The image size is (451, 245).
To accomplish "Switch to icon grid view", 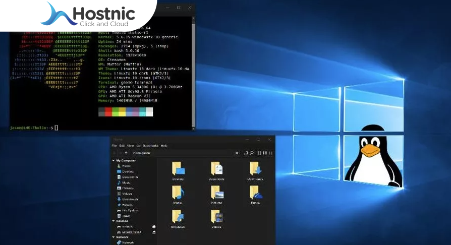I will [x=259, y=153].
